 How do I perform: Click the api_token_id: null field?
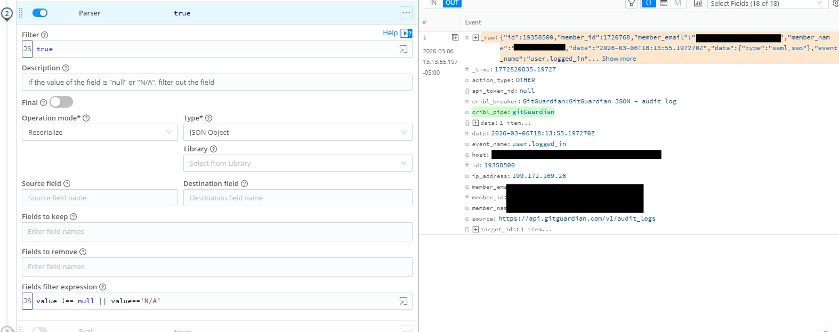coord(503,91)
